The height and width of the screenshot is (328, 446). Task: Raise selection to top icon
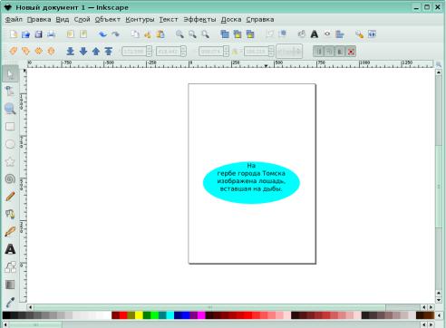coord(109,51)
